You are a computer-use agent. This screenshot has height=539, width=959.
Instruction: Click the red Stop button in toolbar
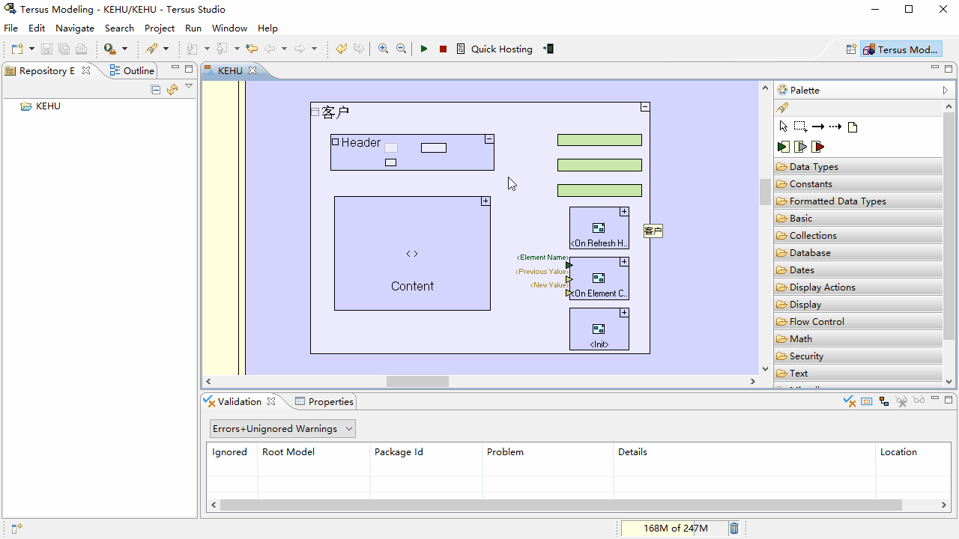[x=443, y=49]
